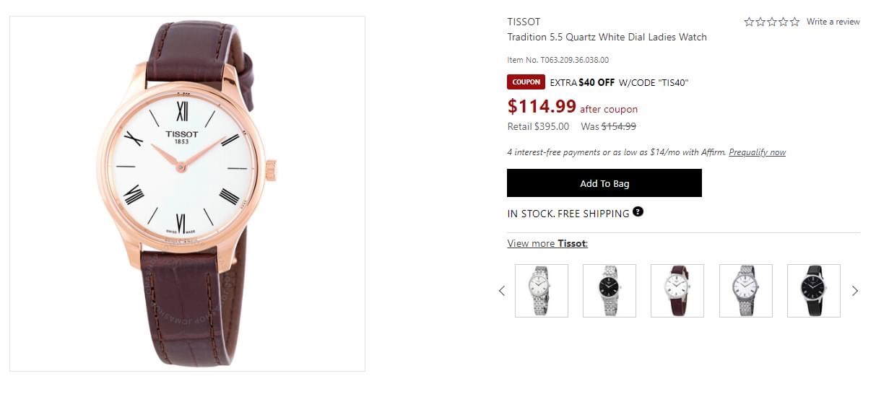Select the fourth rating star
The image size is (876, 407).
click(784, 22)
